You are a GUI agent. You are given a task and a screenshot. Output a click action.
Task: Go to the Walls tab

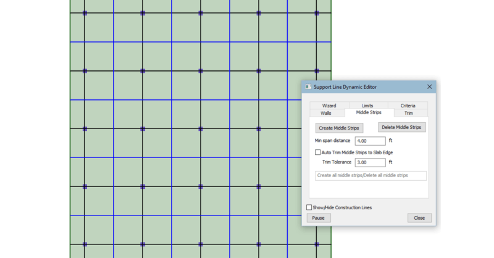(x=325, y=113)
